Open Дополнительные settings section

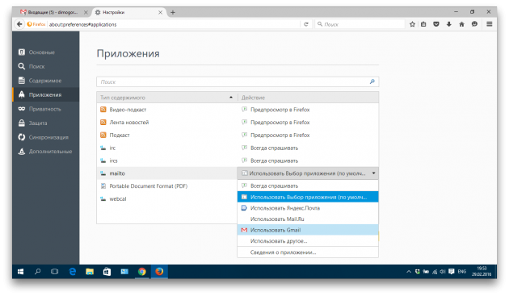pos(45,152)
